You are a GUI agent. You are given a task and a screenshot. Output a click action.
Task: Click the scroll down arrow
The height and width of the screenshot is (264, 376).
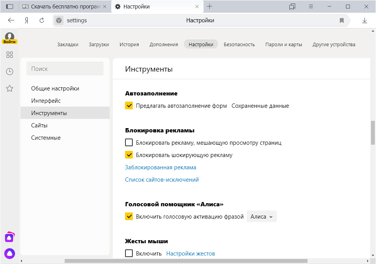373,256
